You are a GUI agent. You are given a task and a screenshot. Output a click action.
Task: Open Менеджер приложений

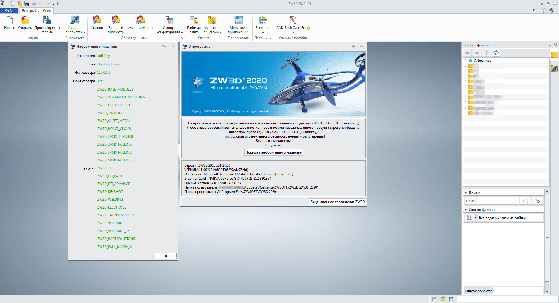click(238, 25)
